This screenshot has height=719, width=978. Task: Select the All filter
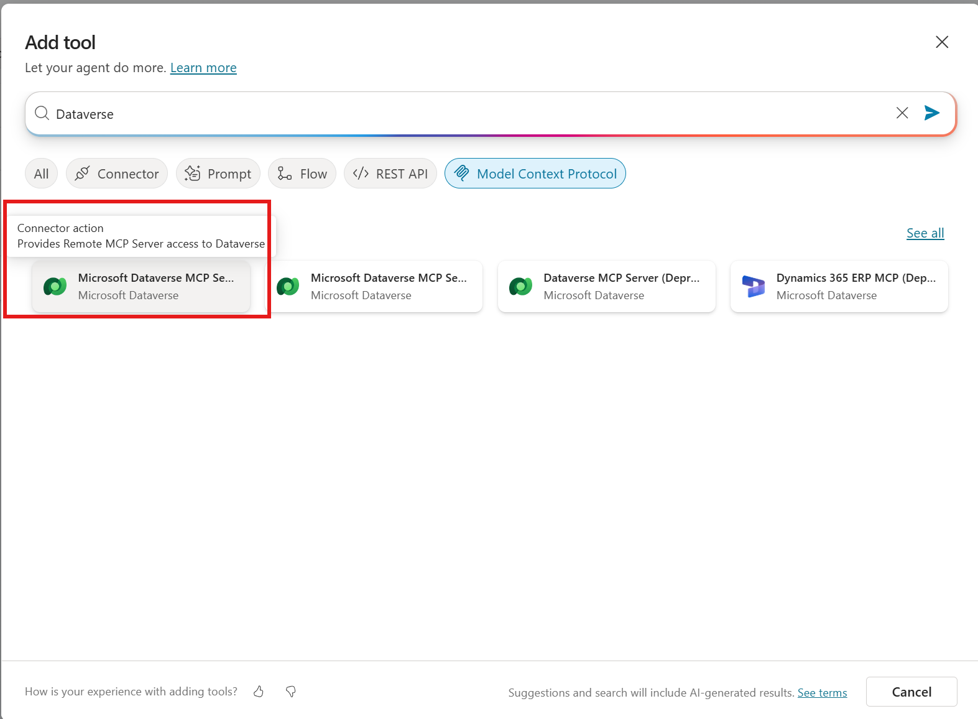pyautogui.click(x=41, y=174)
